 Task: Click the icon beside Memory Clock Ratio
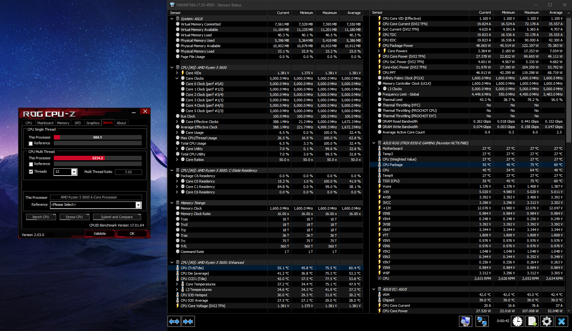point(178,214)
